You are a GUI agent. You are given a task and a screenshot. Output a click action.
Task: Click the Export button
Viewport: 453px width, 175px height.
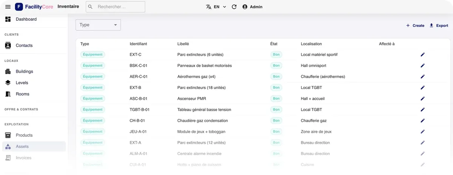(439, 26)
